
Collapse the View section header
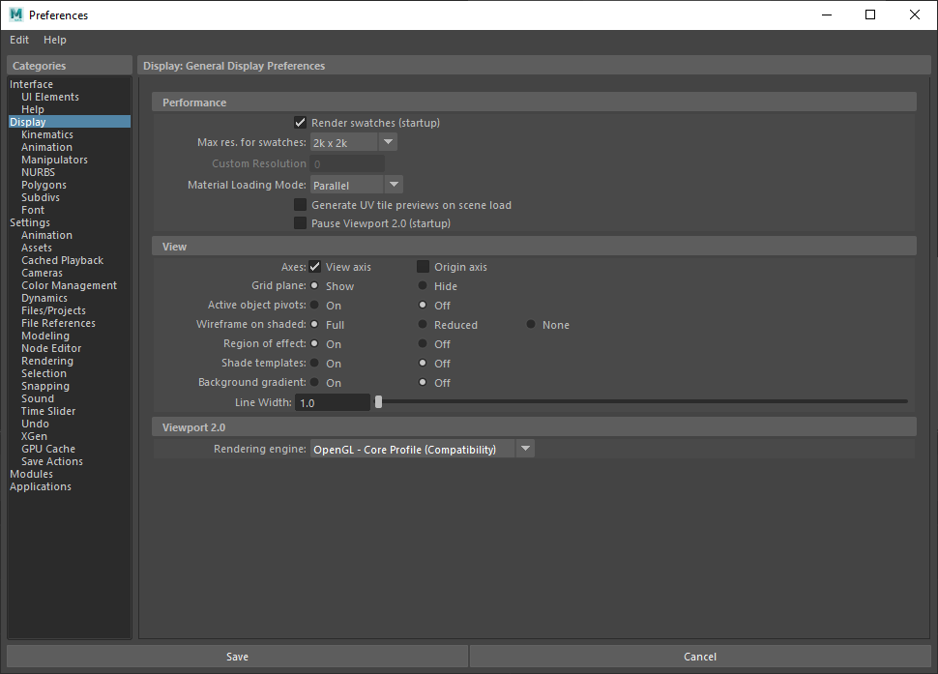coord(534,247)
